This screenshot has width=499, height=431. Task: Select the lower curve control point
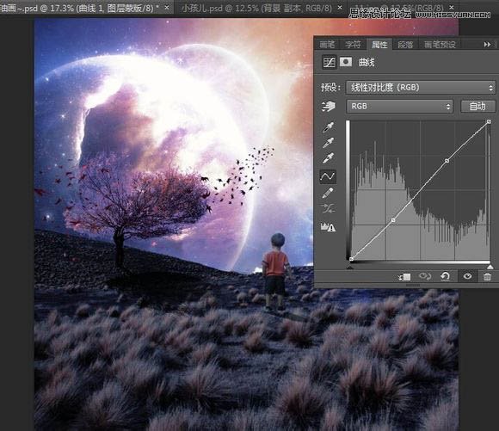[x=393, y=220]
